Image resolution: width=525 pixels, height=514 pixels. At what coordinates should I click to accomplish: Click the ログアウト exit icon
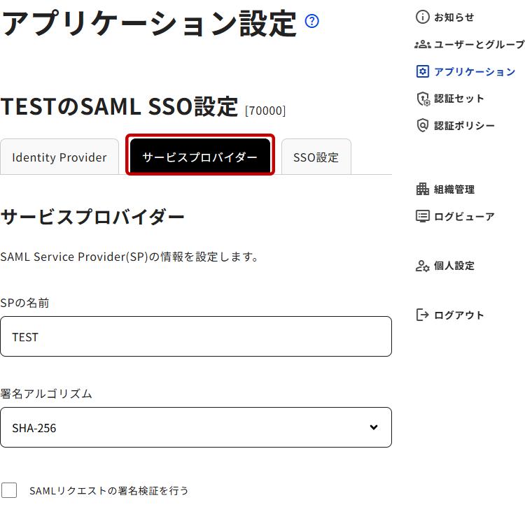click(422, 315)
